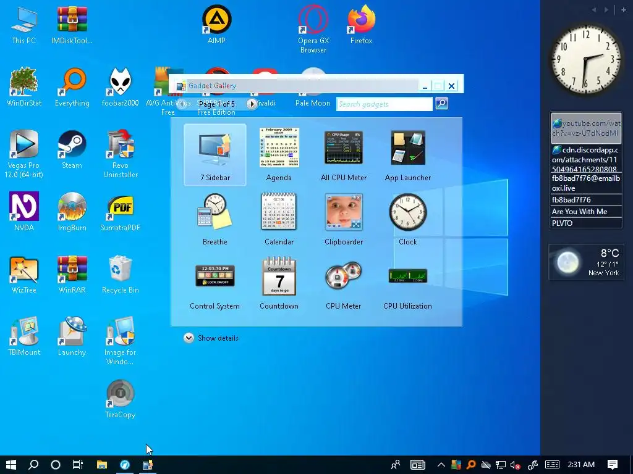
Task: Select the Recycle Bin icon
Action: (x=121, y=274)
